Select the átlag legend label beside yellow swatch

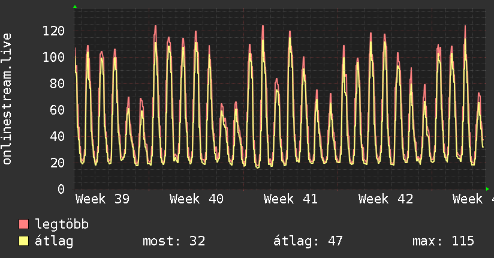click(54, 241)
